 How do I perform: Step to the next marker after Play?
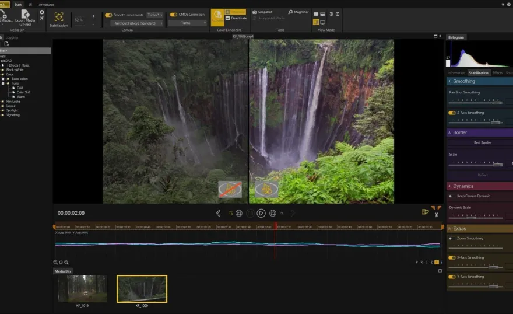[273, 213]
